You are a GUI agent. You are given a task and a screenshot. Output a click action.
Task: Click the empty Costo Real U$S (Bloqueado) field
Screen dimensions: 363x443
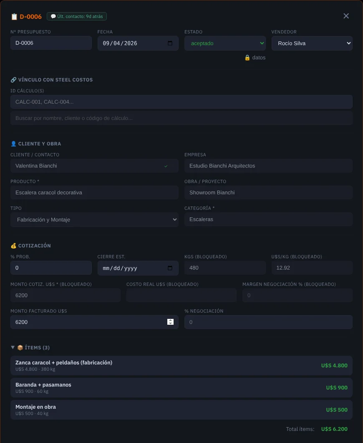[x=181, y=295]
